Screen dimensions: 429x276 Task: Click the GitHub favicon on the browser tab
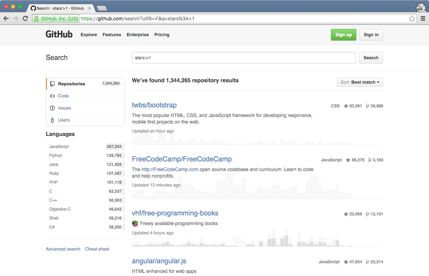coord(33,8)
